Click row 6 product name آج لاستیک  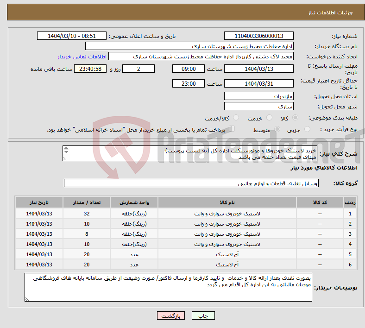click(227, 265)
